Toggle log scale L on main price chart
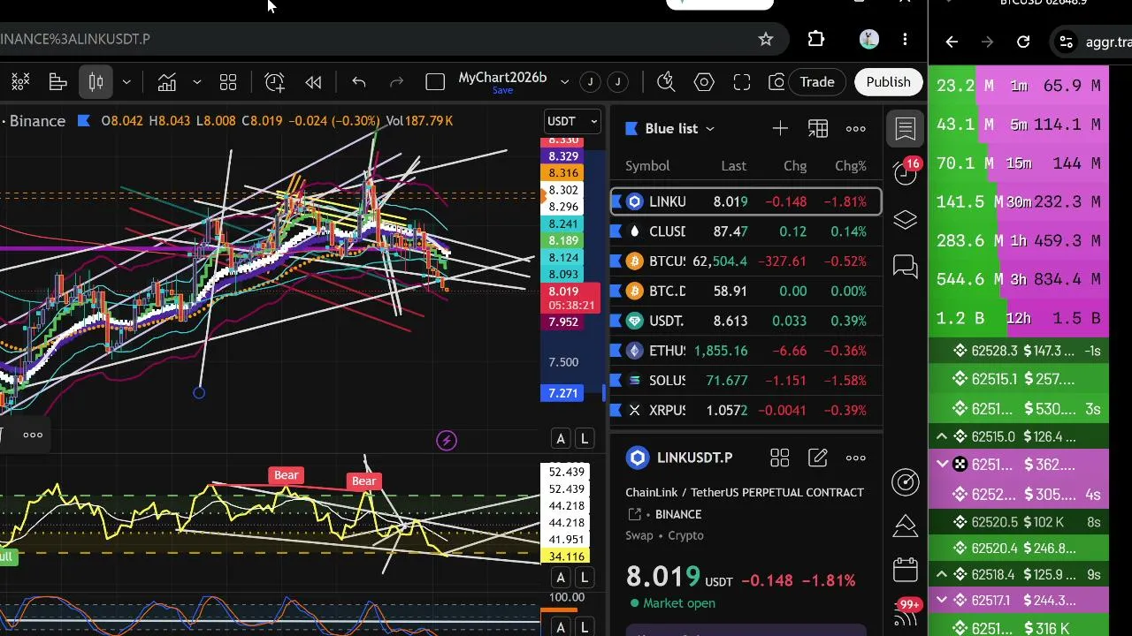 584,438
